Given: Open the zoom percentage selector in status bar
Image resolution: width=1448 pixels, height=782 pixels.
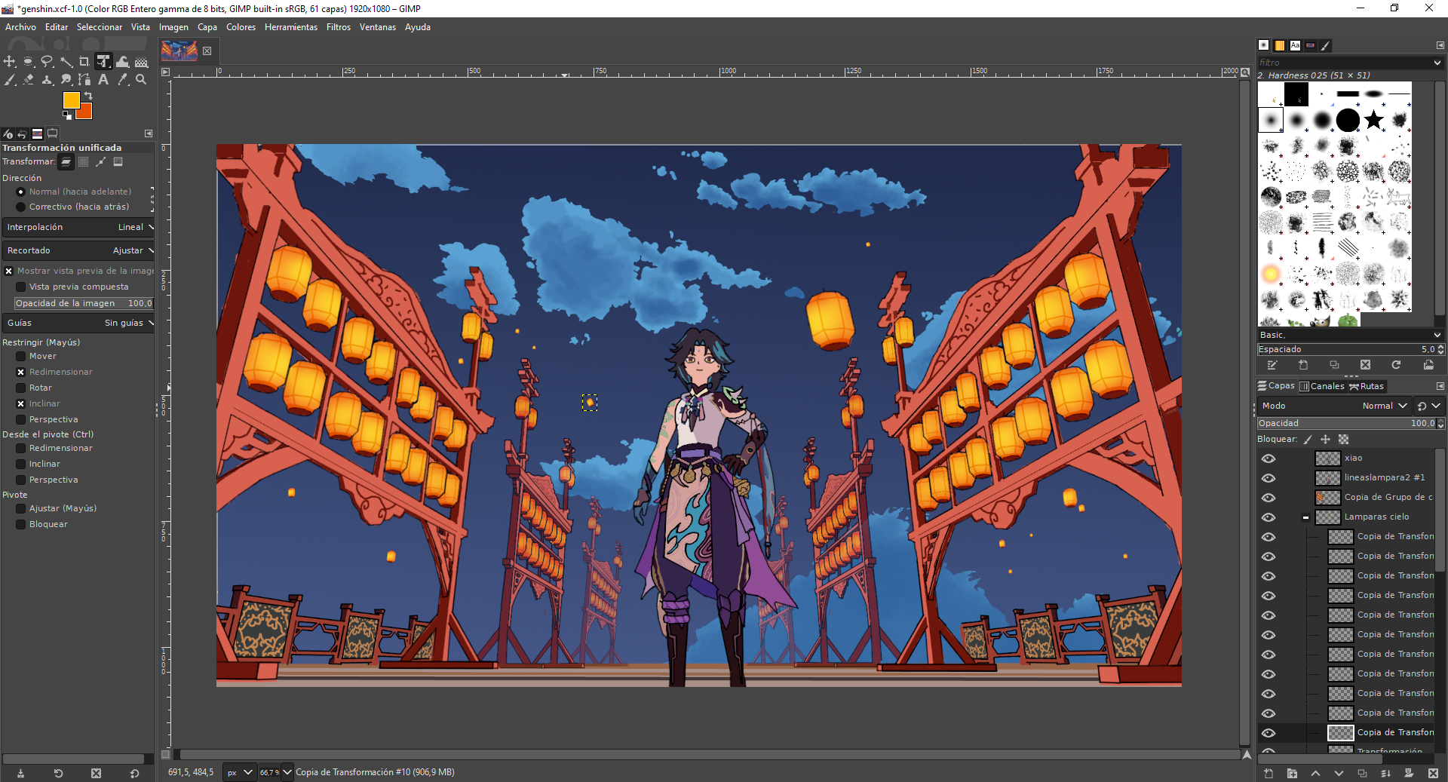Looking at the screenshot, I should tap(289, 772).
